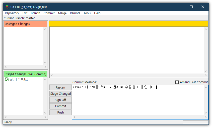
Task: Click down arrow of commit message scrollbar
Action: tap(206, 113)
